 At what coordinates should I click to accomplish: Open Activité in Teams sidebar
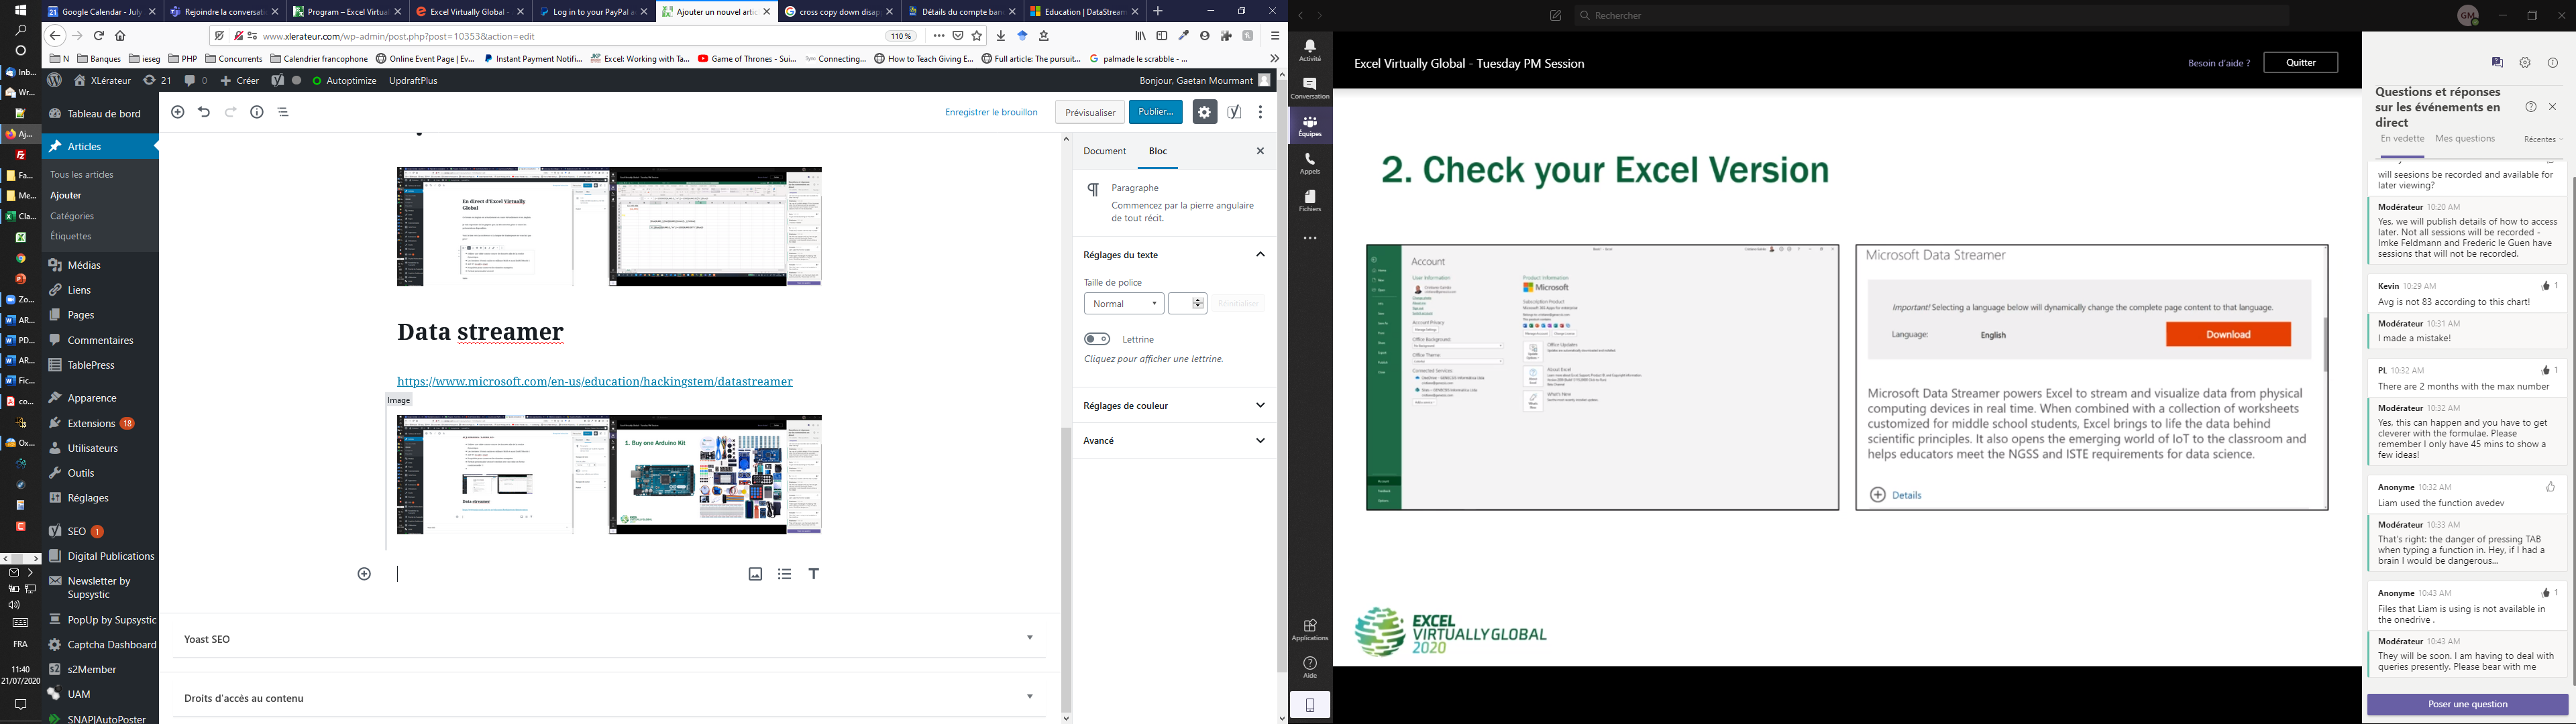[x=1310, y=51]
